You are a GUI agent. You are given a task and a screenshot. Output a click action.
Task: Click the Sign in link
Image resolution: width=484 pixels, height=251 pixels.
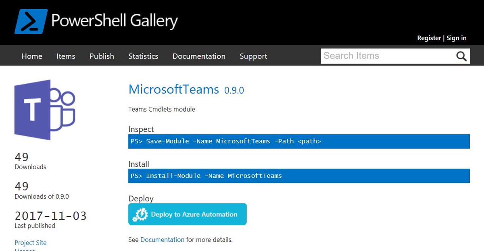[457, 38]
